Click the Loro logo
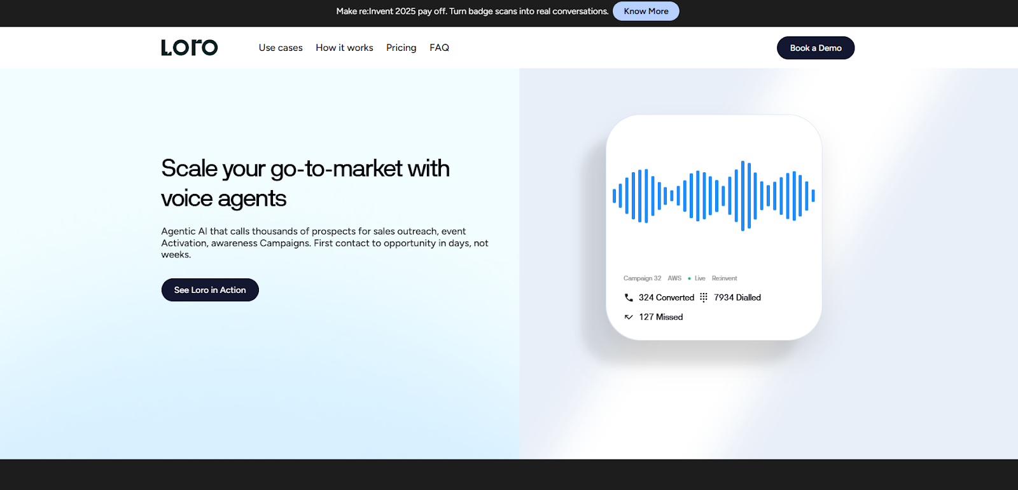This screenshot has height=490, width=1018. (189, 48)
